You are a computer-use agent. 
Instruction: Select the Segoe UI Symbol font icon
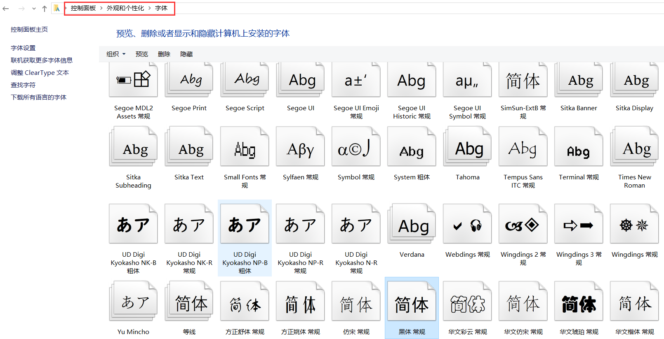tap(467, 80)
